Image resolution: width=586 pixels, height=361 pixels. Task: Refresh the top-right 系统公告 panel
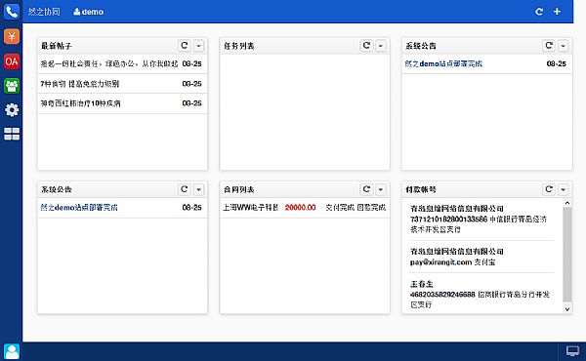(x=549, y=46)
